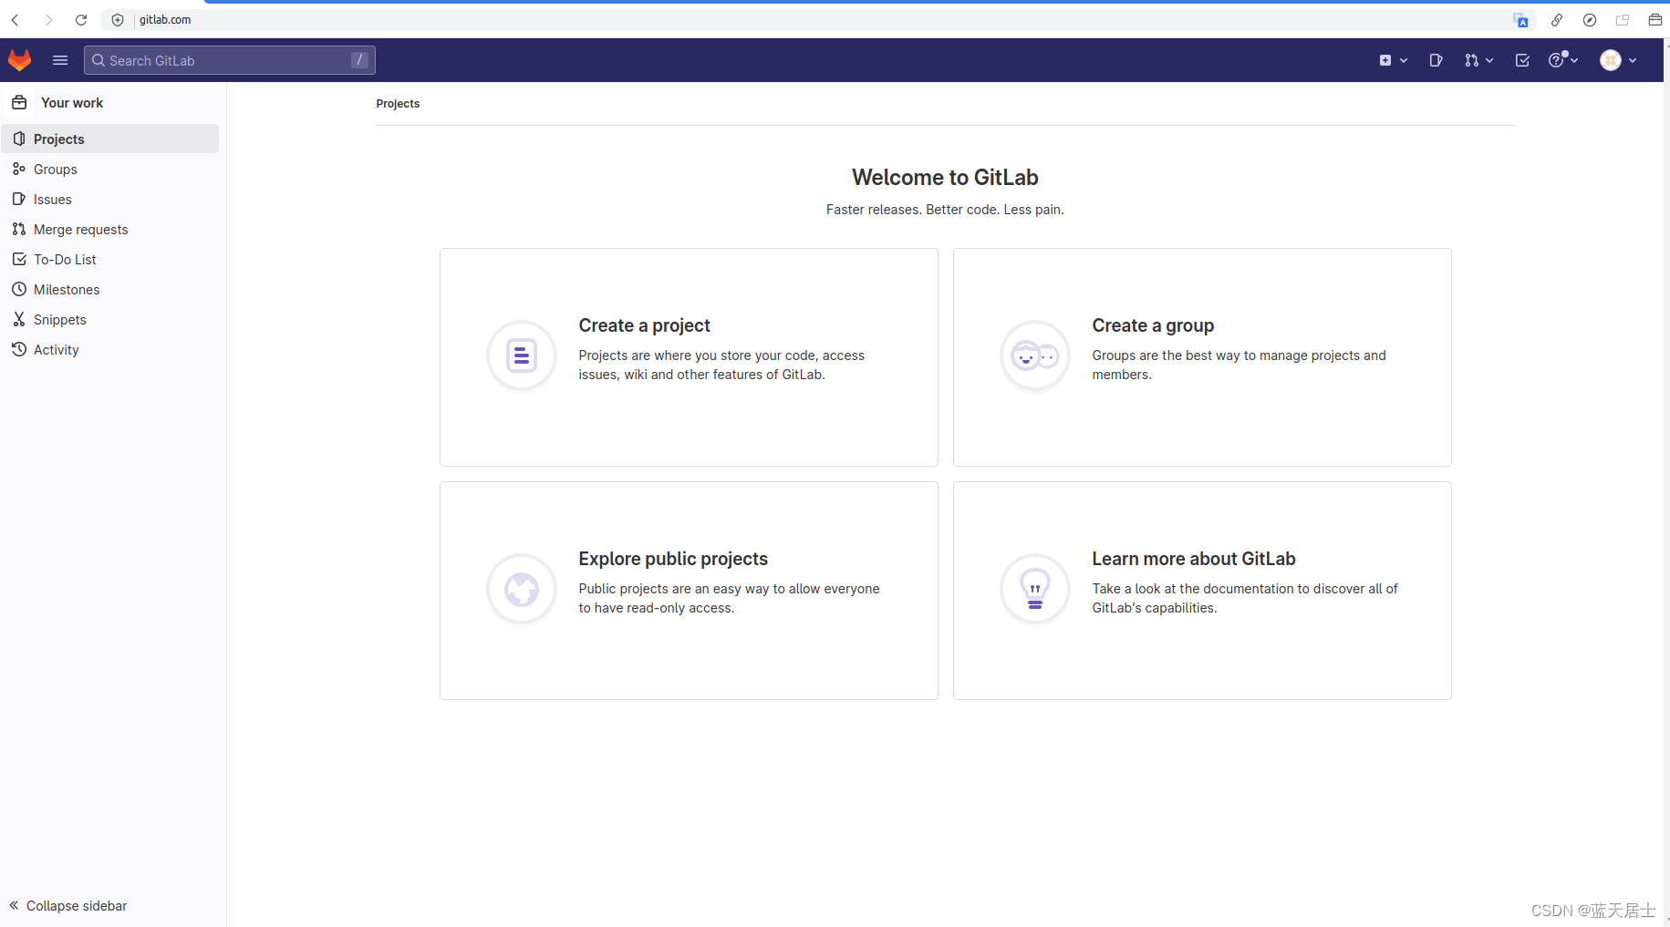Image resolution: width=1670 pixels, height=927 pixels.
Task: Collapse the sidebar
Action: 68,905
